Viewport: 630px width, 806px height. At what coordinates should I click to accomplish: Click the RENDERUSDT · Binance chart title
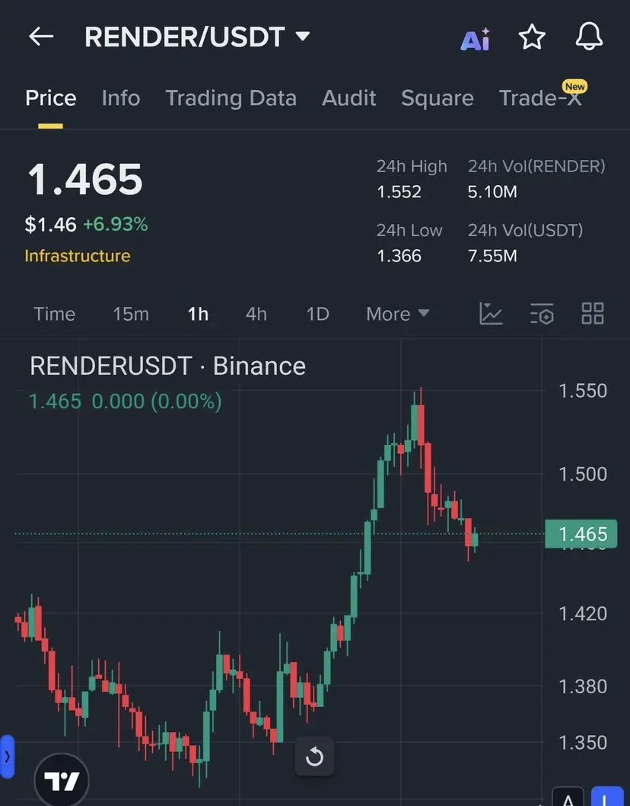[x=168, y=366]
